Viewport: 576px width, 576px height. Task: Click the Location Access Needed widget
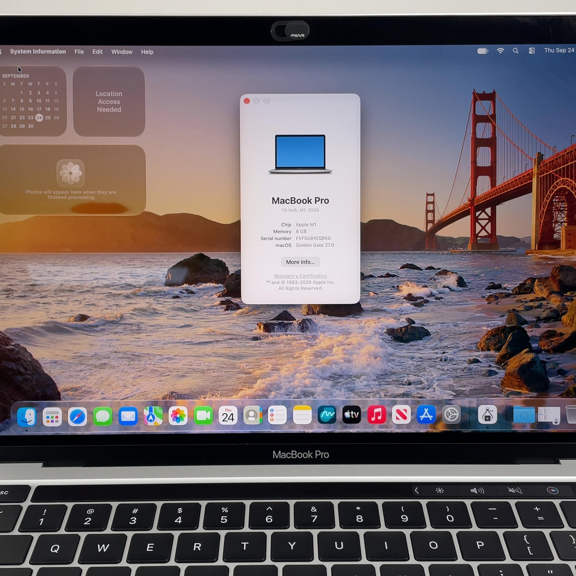[109, 101]
